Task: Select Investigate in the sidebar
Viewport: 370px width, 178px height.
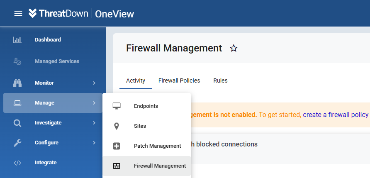Action: click(x=48, y=123)
